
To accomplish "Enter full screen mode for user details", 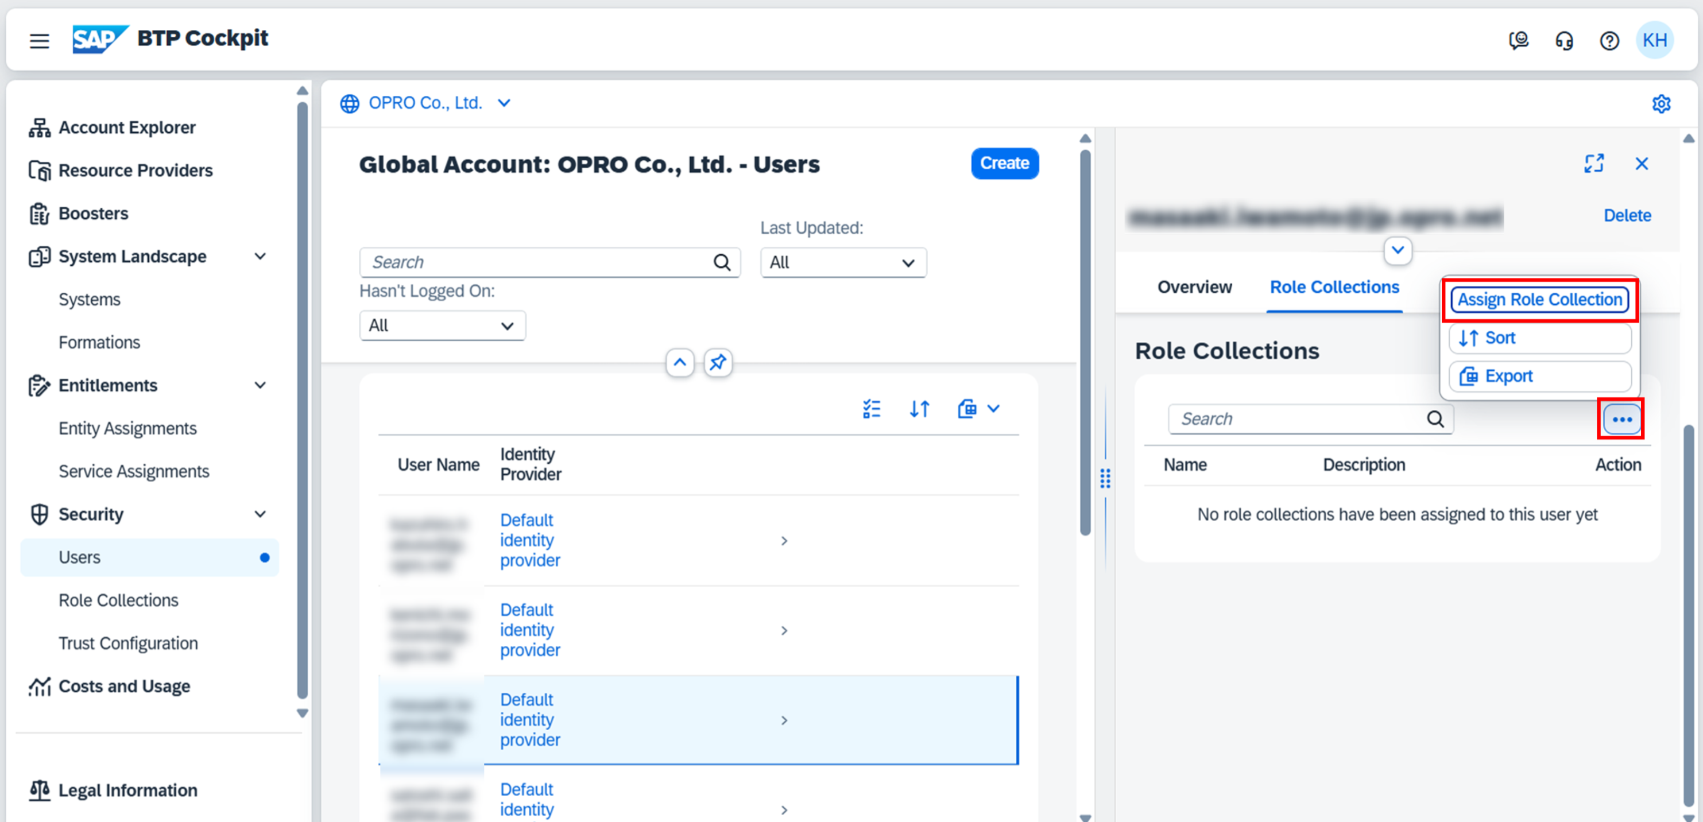I will click(x=1593, y=163).
